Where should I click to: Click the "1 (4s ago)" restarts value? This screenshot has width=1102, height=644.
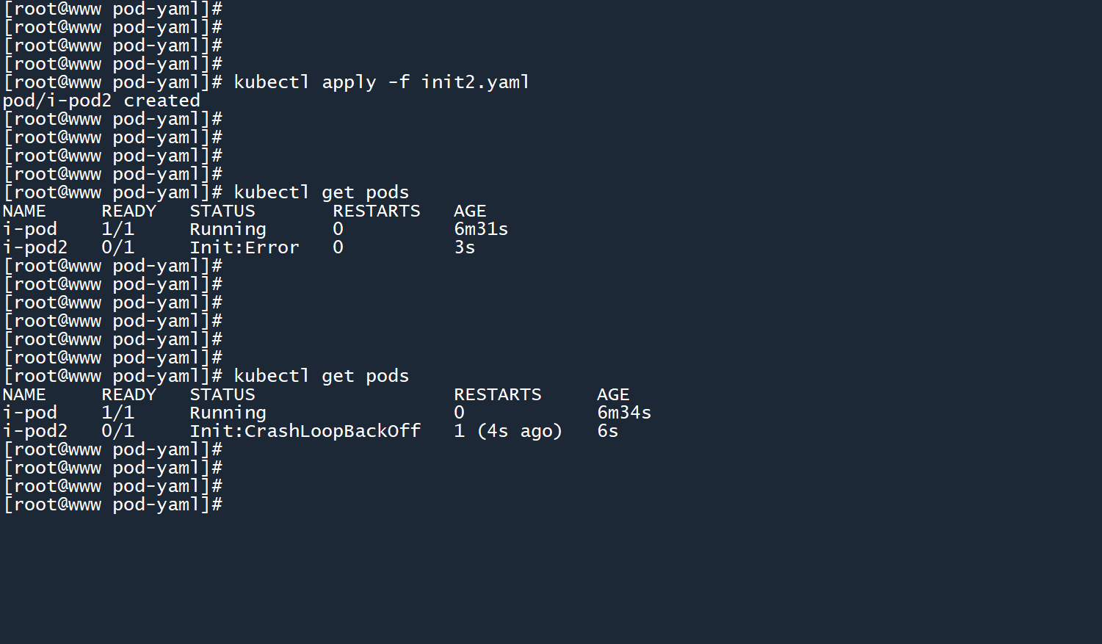(508, 431)
